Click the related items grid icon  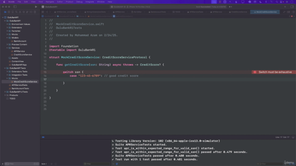[x=43, y=12]
